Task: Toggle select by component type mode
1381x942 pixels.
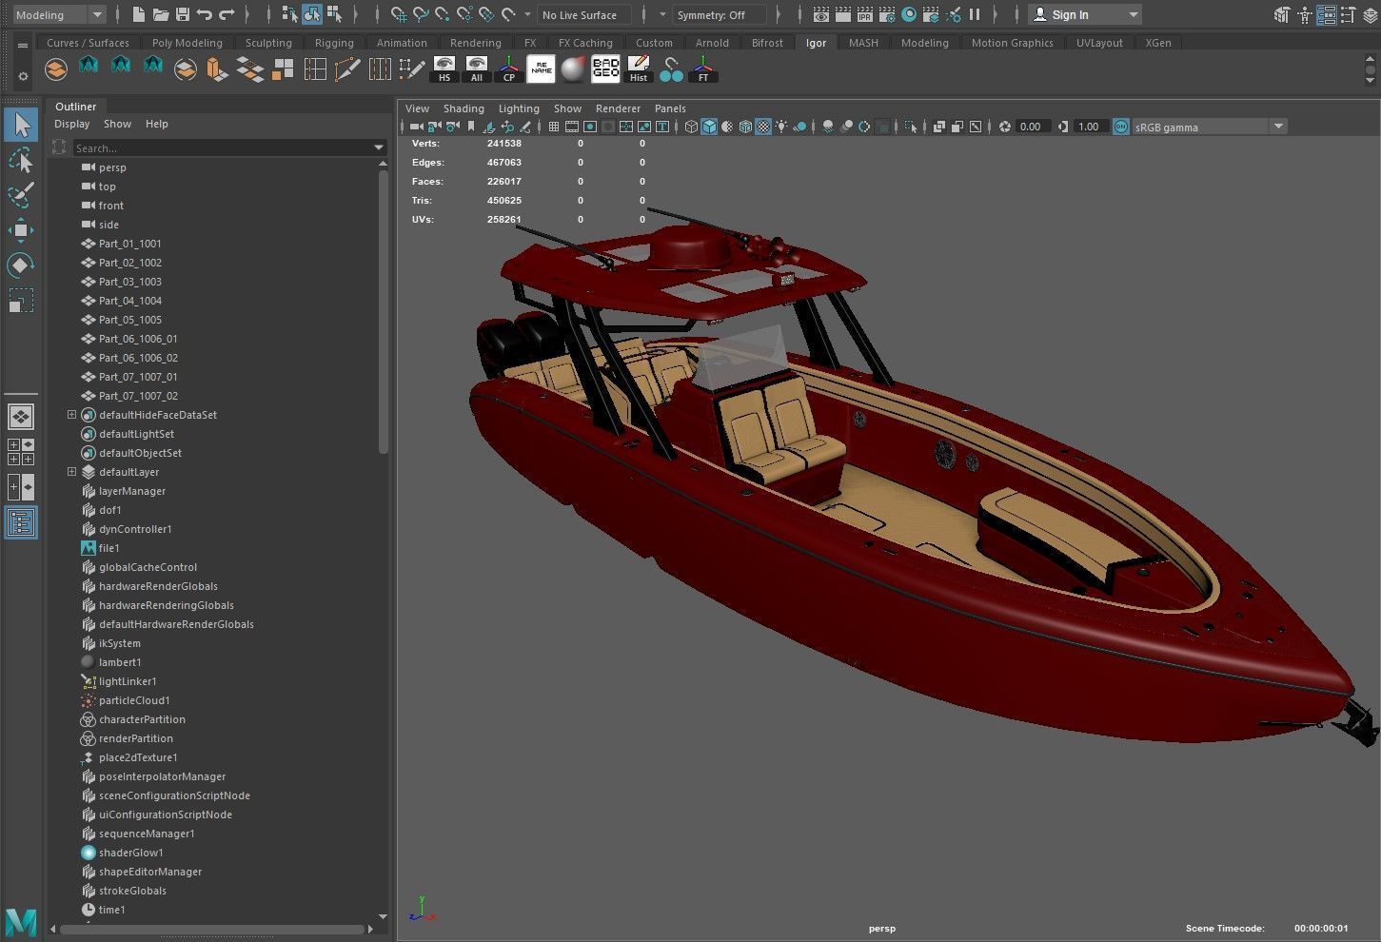Action: [x=334, y=14]
